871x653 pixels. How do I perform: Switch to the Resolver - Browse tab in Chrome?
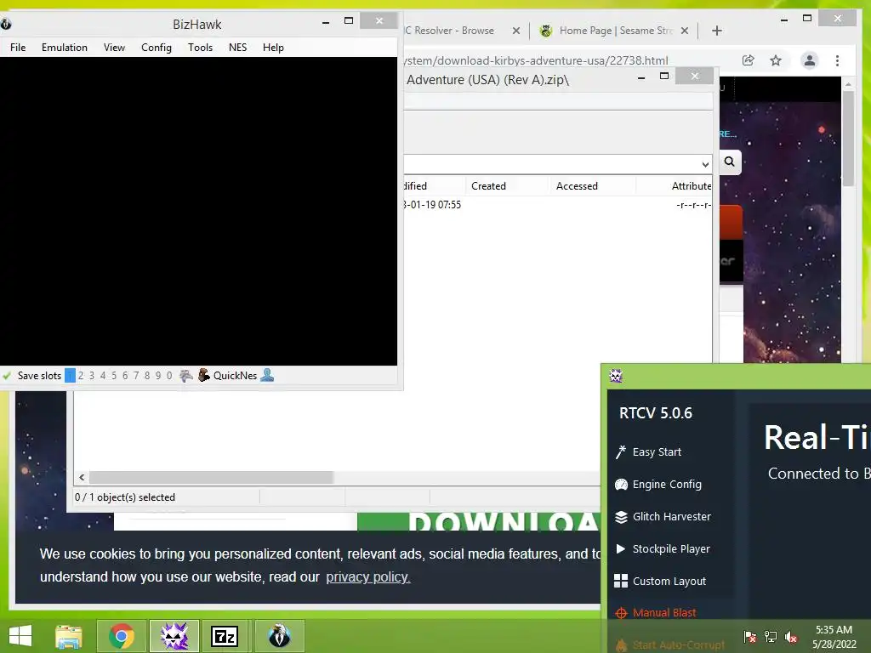click(x=449, y=31)
